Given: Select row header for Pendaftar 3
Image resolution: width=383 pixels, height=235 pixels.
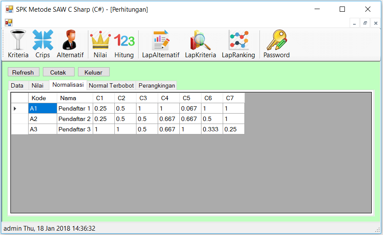Looking at the screenshot, I should [19, 129].
